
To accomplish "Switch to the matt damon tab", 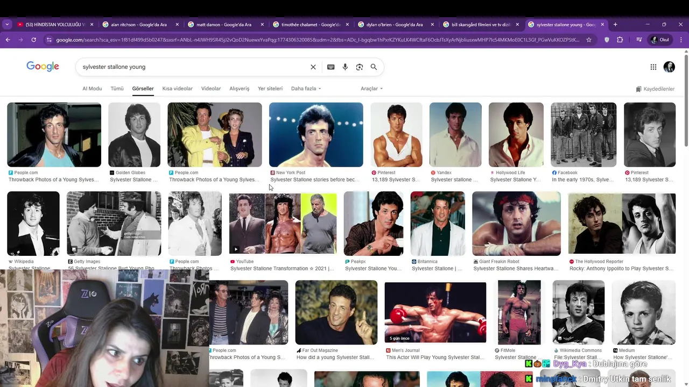I will 225,25.
